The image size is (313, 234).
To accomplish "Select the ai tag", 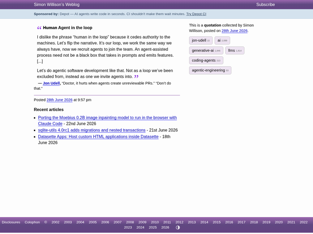I will [222, 40].
